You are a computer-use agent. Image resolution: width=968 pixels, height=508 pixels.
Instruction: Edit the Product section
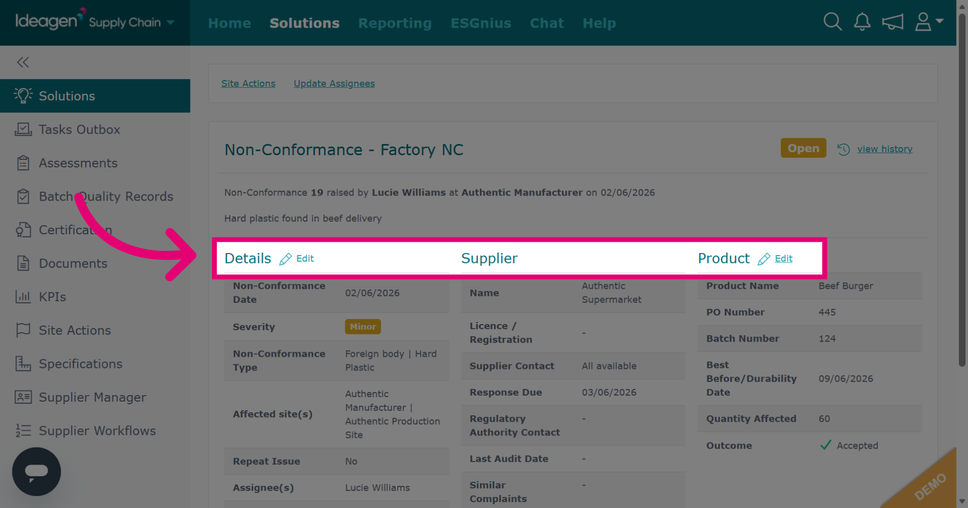coord(783,259)
